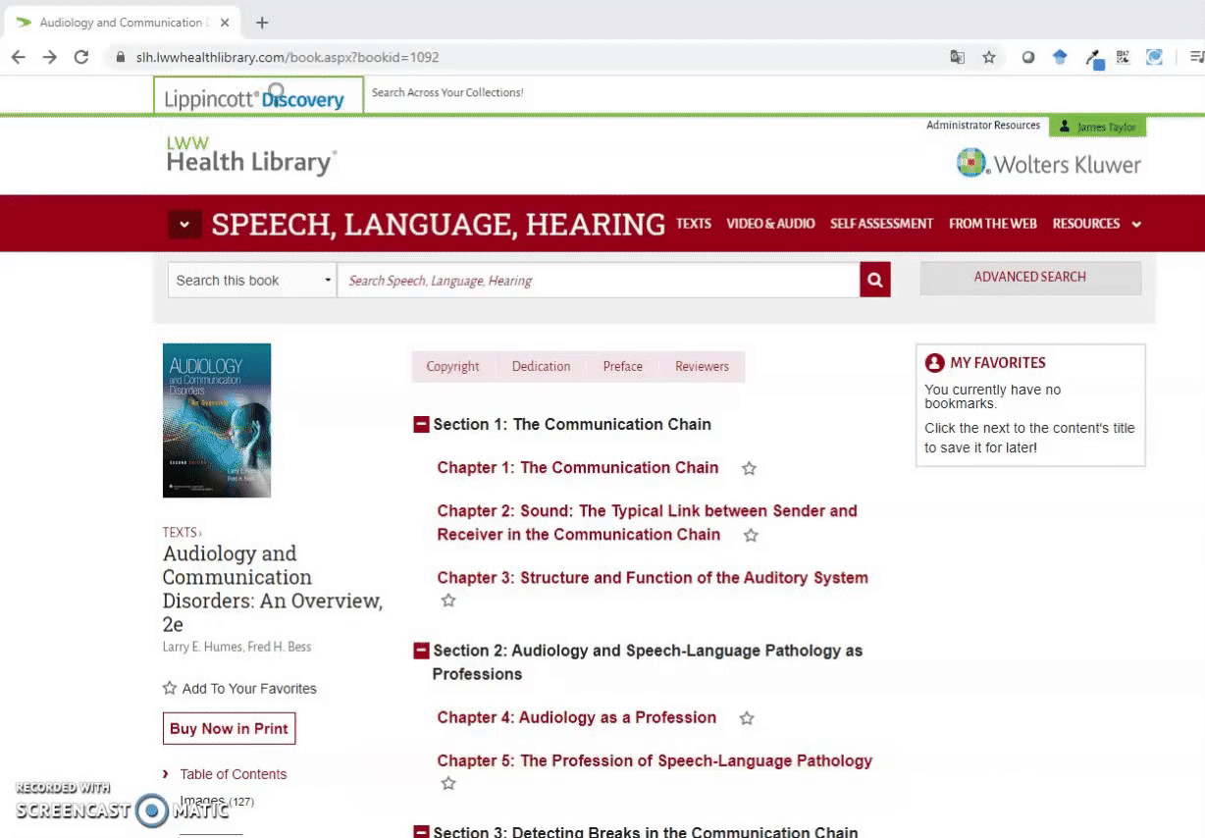1205x838 pixels.
Task: Click Search Across Your Collections link
Action: 447,92
